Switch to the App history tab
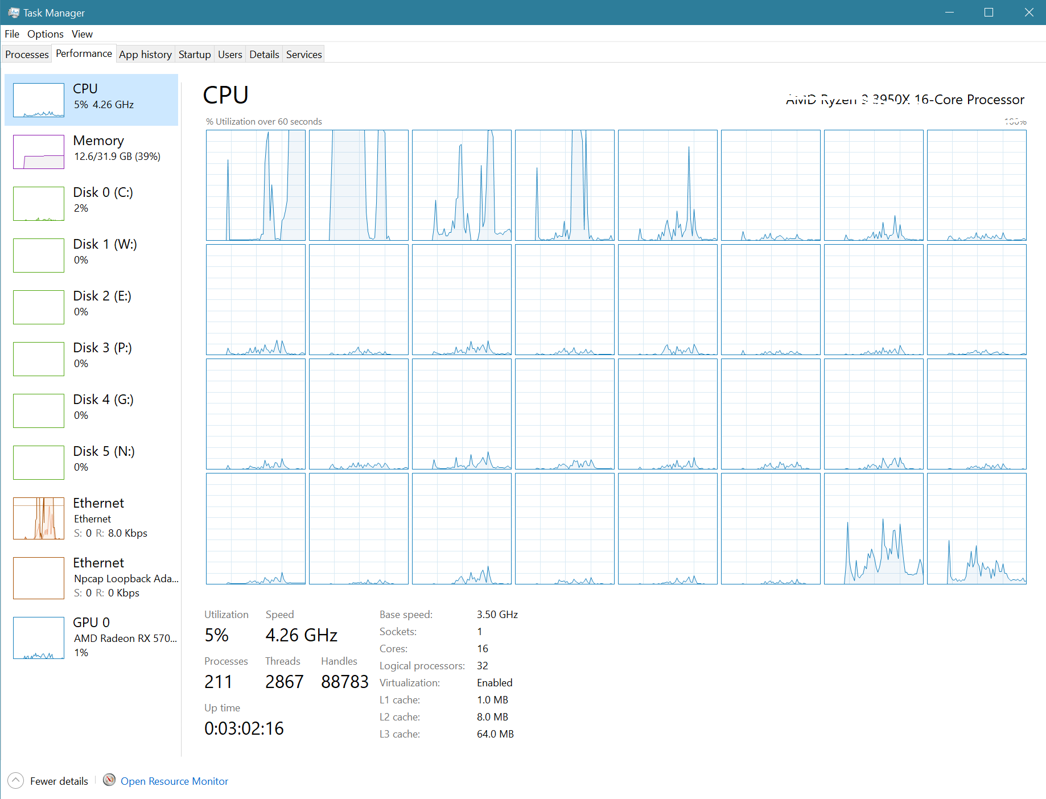Image resolution: width=1046 pixels, height=799 pixels. click(146, 55)
